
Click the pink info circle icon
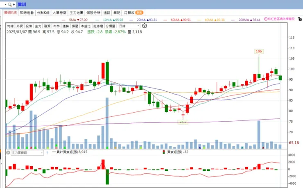coord(265,19)
